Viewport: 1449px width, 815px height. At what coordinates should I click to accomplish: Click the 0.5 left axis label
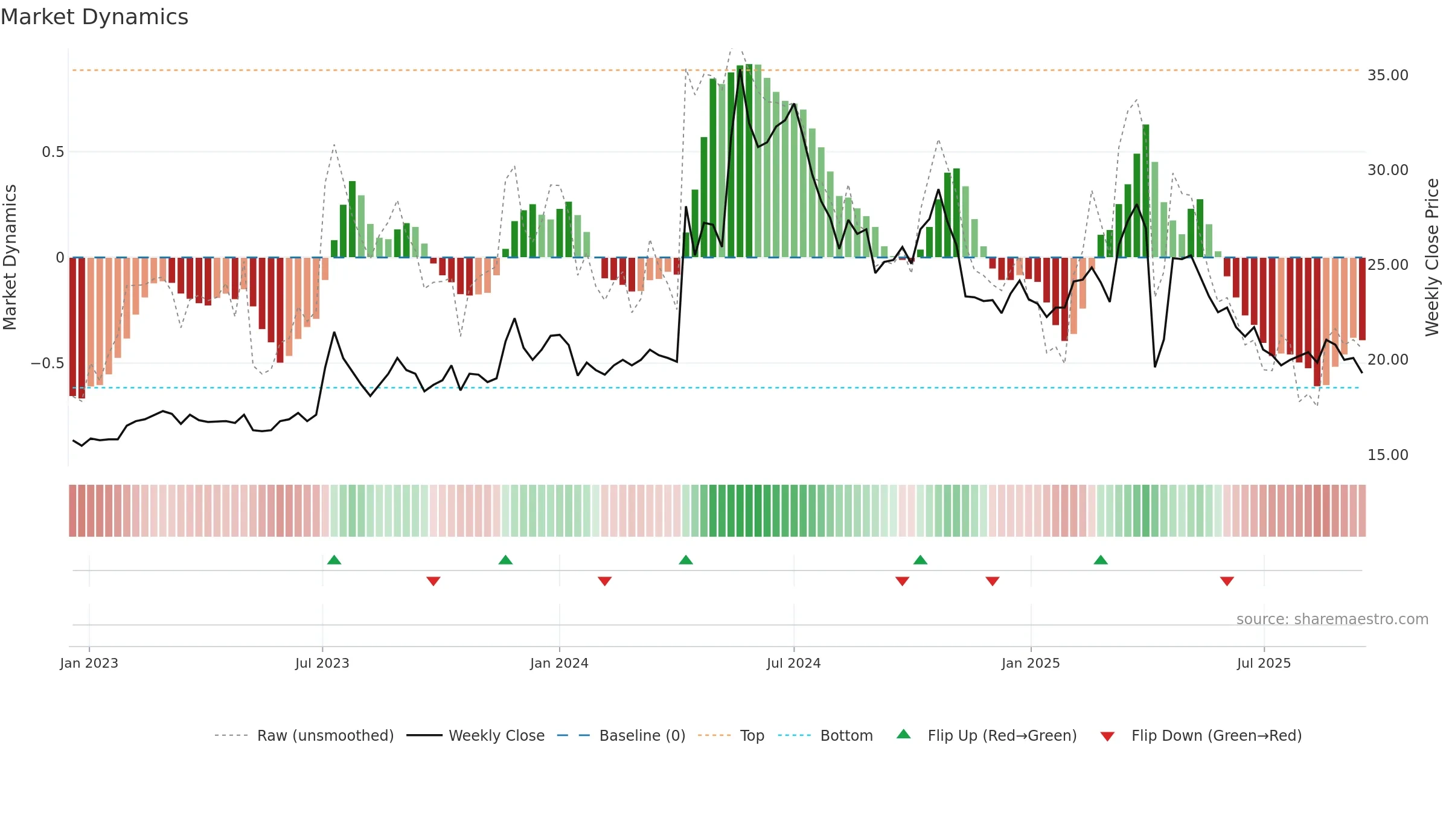[x=53, y=152]
